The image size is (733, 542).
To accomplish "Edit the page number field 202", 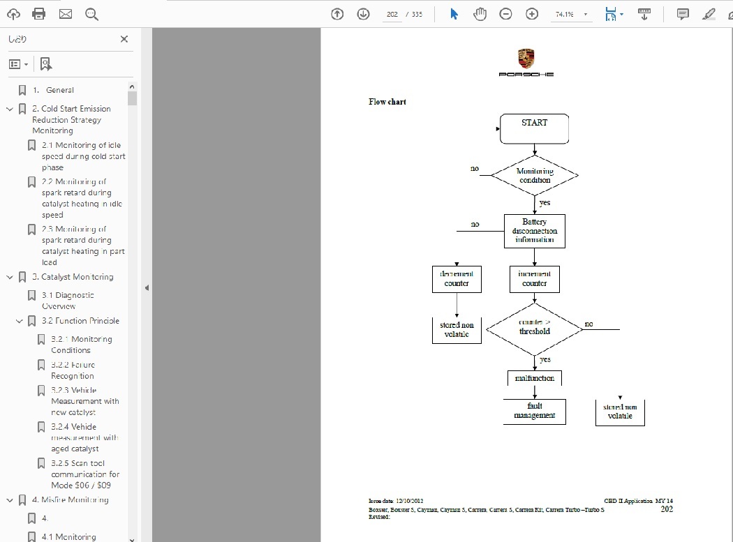I will click(x=392, y=15).
